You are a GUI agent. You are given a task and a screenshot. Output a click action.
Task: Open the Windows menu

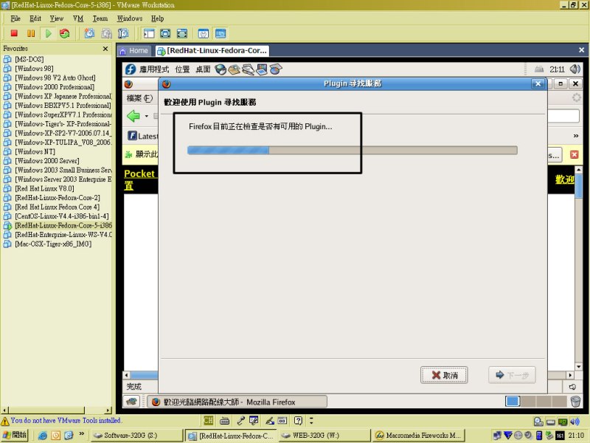pos(130,18)
